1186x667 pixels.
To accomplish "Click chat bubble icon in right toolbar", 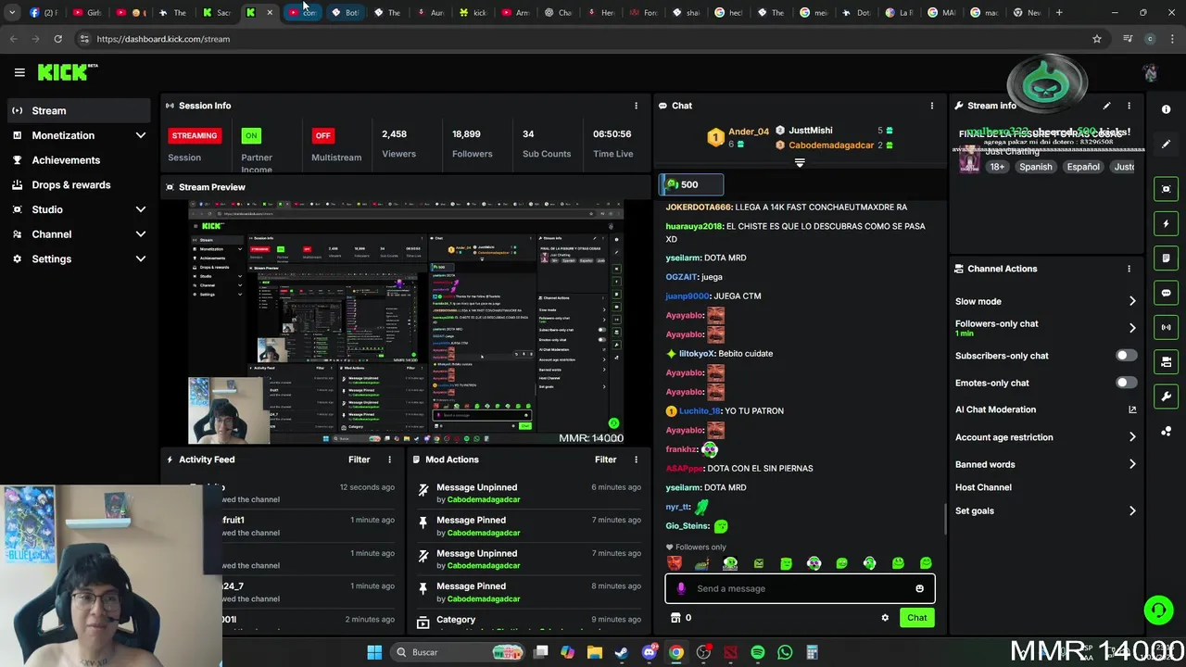I will coord(1166,293).
